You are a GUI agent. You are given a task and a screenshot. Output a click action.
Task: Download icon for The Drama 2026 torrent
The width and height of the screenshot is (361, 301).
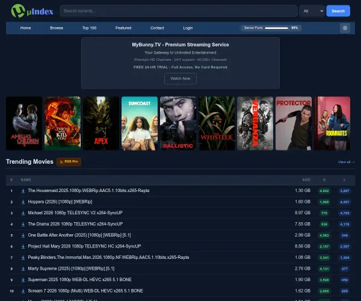click(x=23, y=224)
